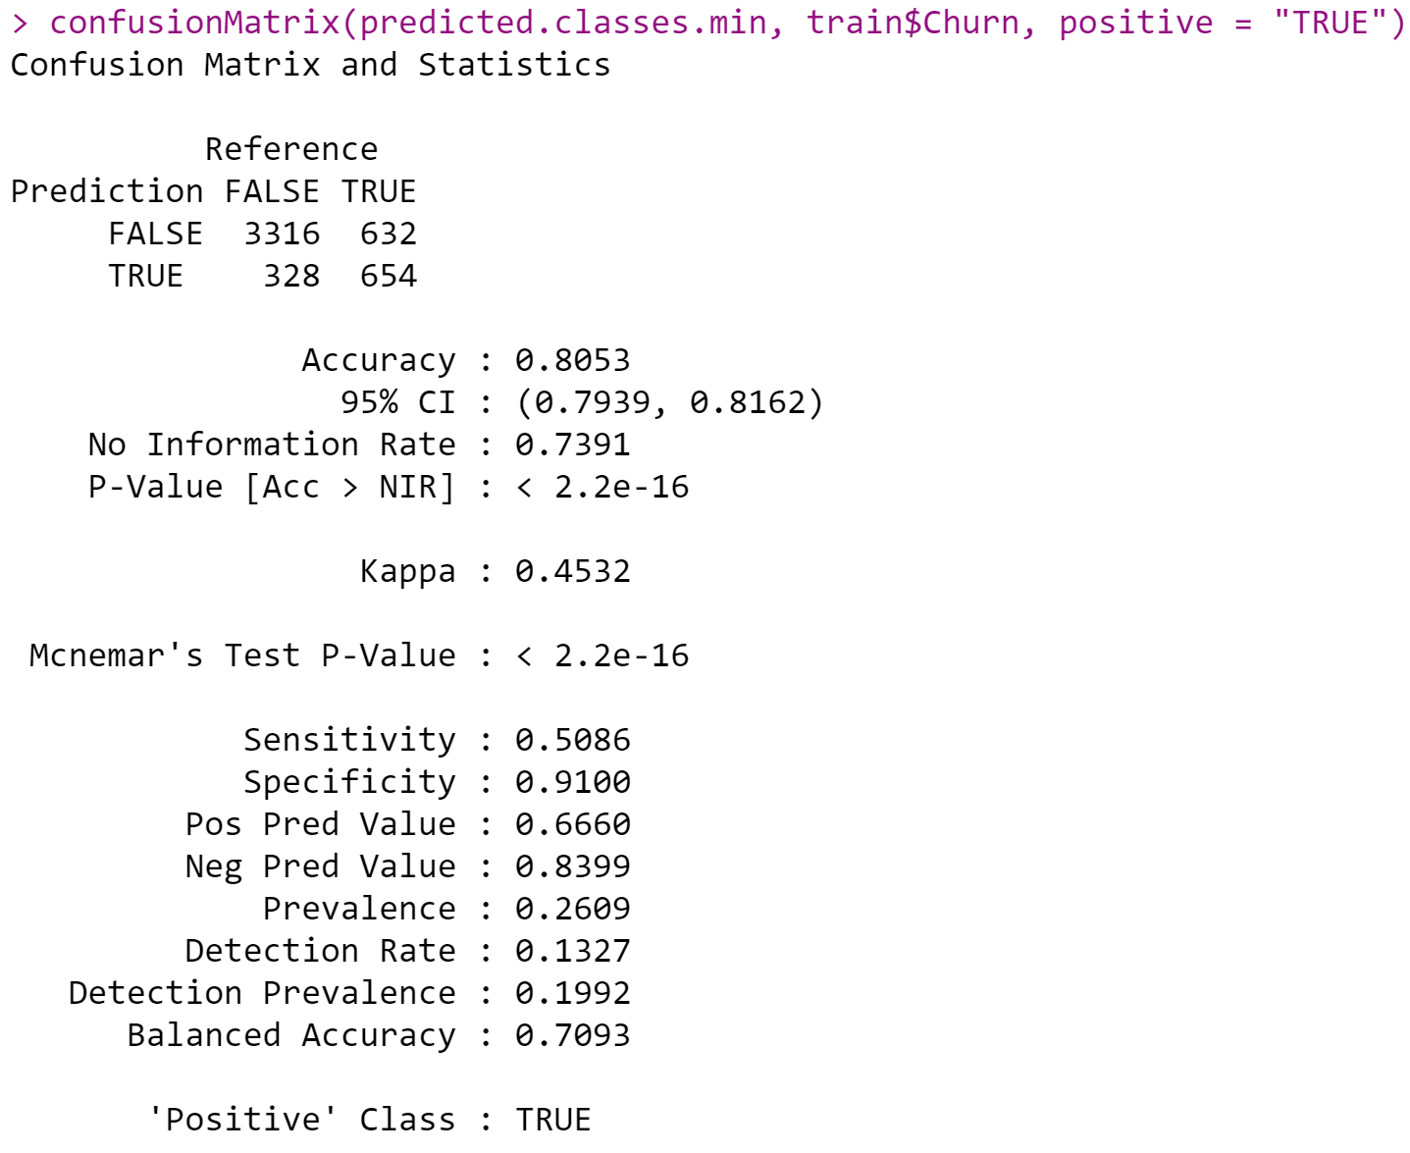
Task: Select the 3316 true negative count
Action: pyautogui.click(x=282, y=234)
